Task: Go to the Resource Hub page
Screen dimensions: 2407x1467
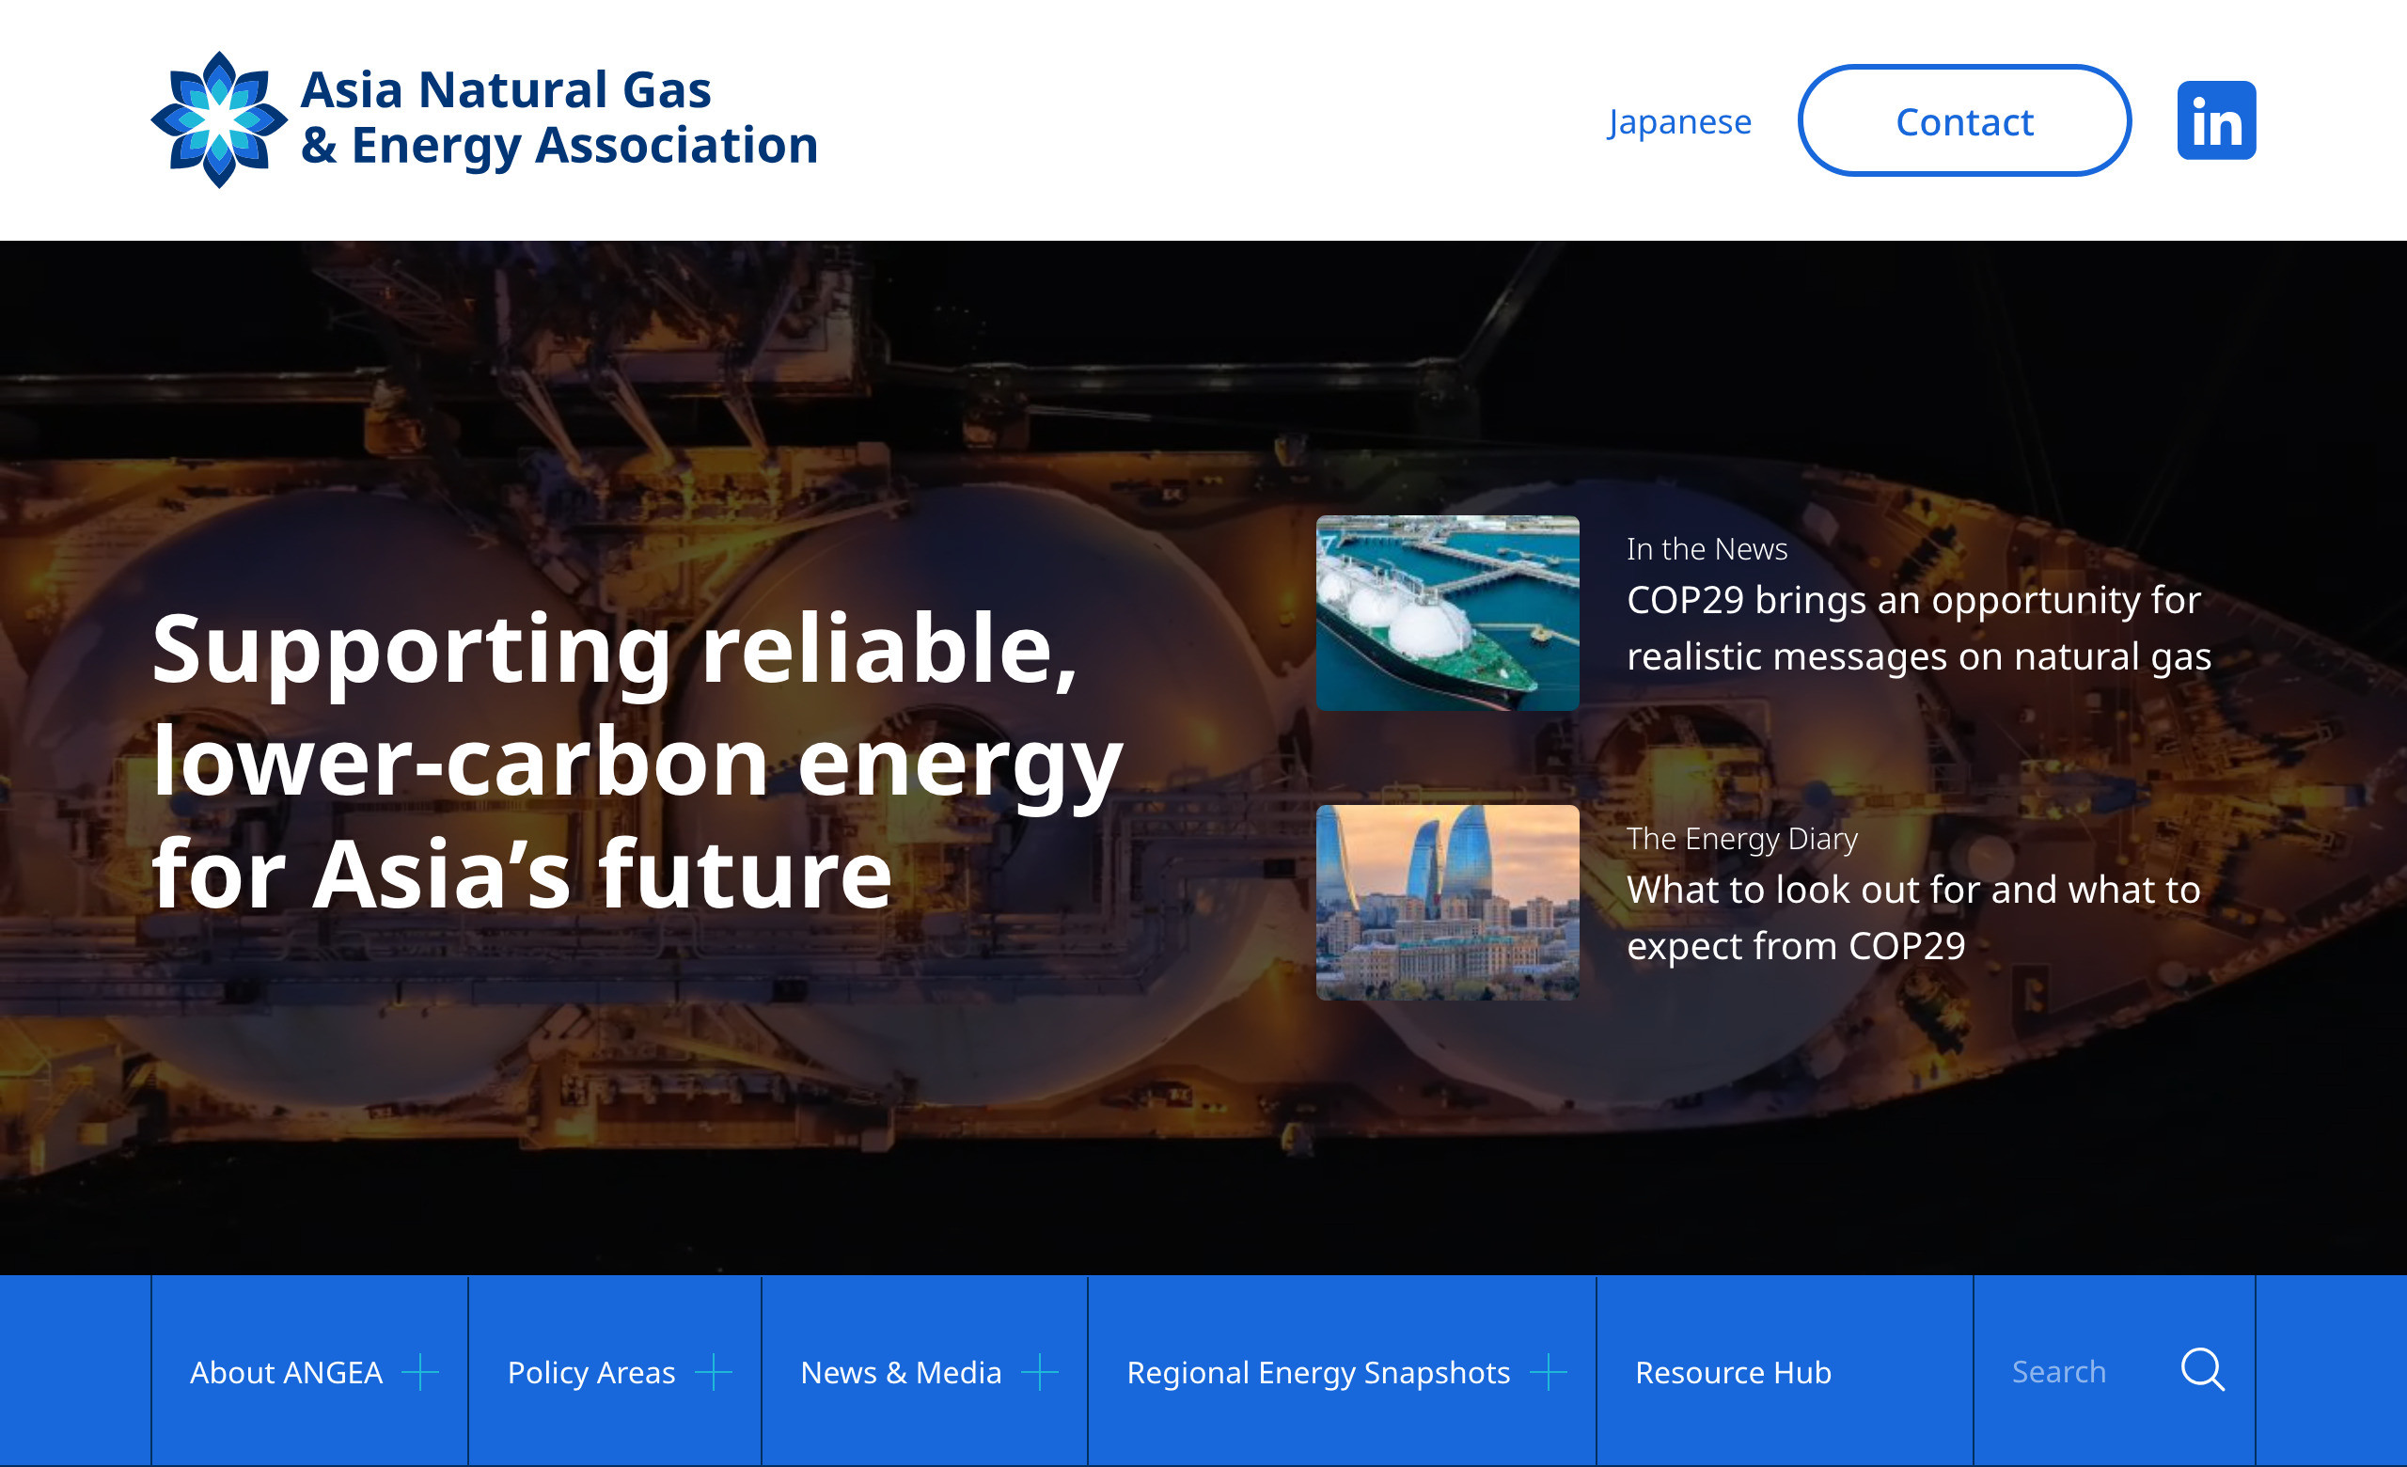Action: 1733,1372
